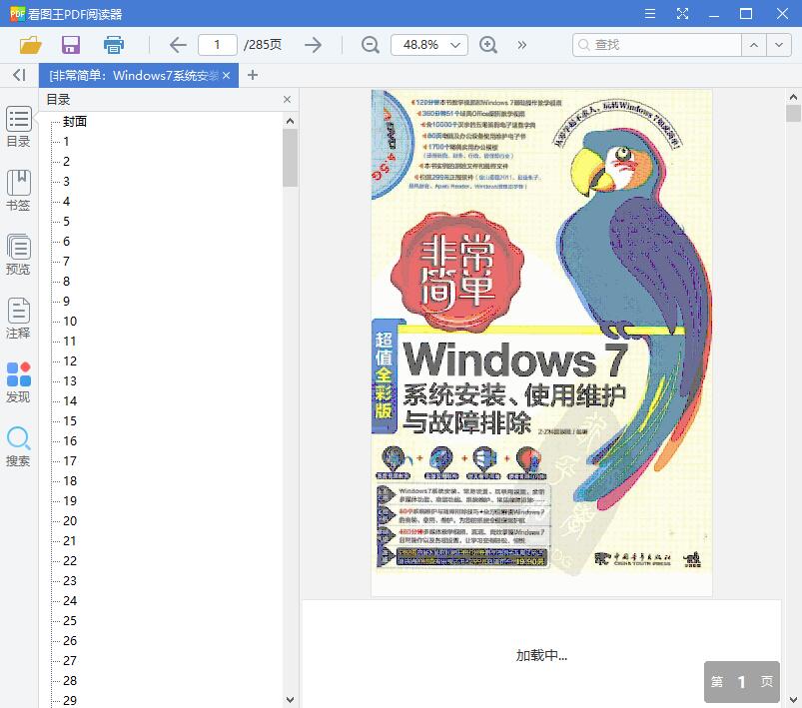This screenshot has height=708, width=802.
Task: Open the 发现 discover panel
Action: pyautogui.click(x=18, y=382)
